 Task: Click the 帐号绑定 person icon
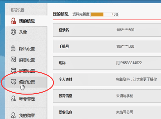click(13, 98)
